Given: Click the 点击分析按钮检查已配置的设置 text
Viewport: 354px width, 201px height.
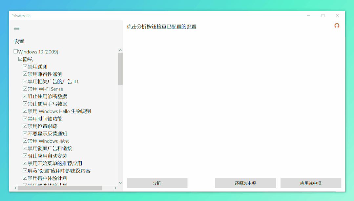Looking at the screenshot, I should [161, 27].
